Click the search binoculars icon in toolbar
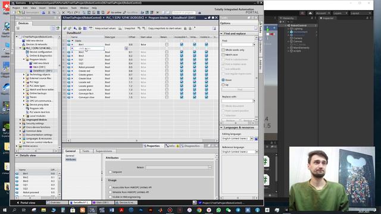381x214 pixels. [x=199, y=12]
